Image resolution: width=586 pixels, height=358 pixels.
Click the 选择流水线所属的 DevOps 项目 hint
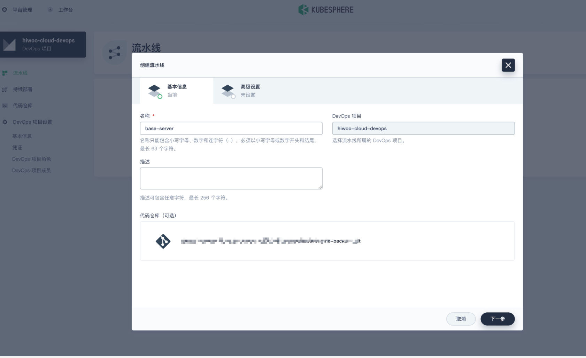[x=369, y=141]
